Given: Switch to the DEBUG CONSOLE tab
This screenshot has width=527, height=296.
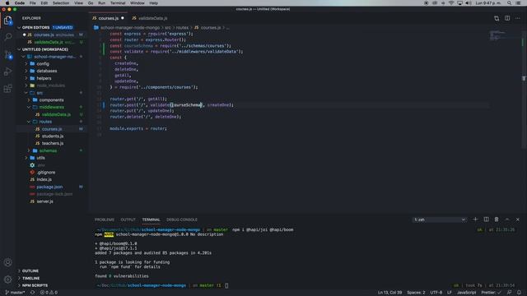Looking at the screenshot, I should click(182, 220).
